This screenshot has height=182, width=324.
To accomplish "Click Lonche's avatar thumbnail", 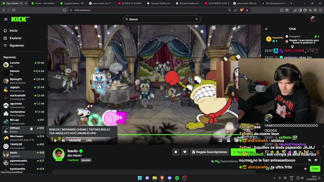I will point(6,65).
